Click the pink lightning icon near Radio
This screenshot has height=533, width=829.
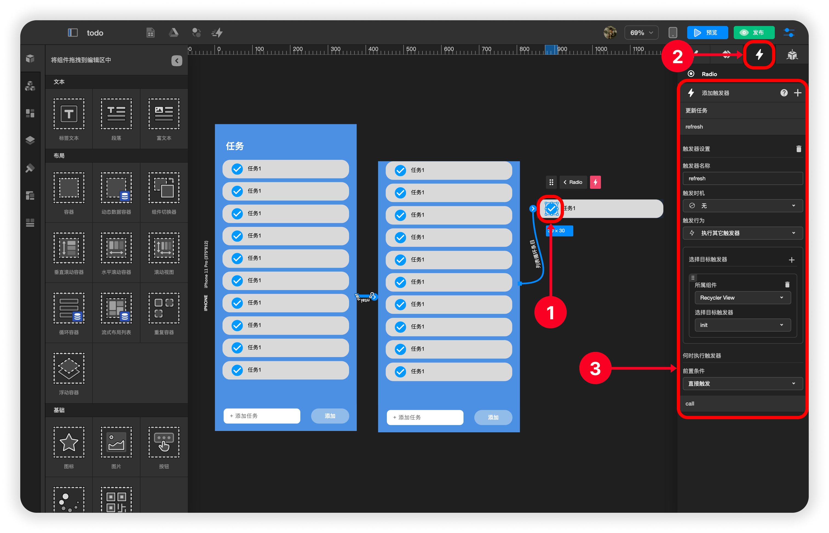[595, 182]
